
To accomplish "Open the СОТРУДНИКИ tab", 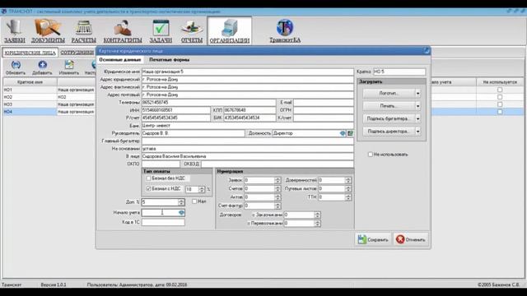I will (x=77, y=53).
